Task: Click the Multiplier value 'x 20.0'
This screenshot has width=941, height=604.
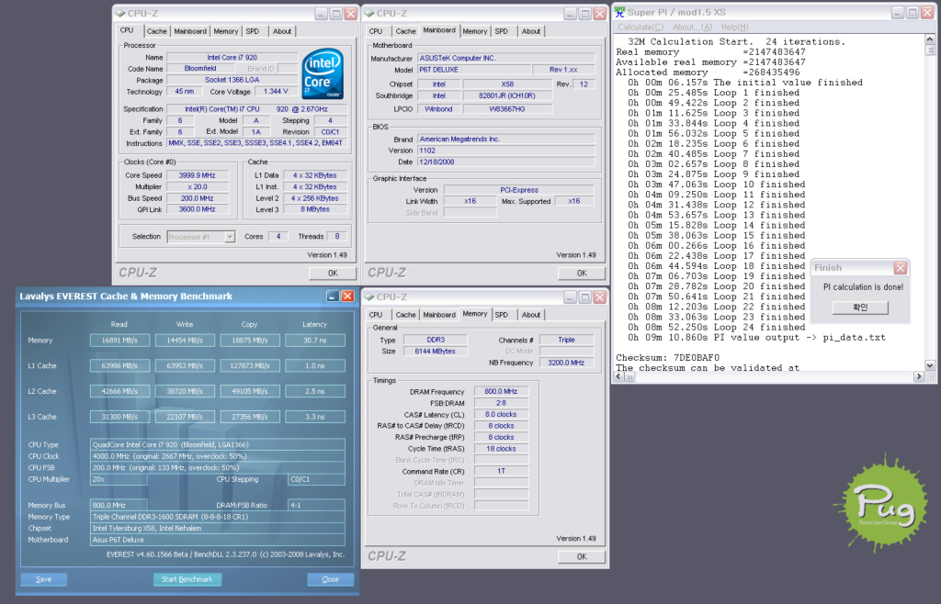Action: point(198,187)
